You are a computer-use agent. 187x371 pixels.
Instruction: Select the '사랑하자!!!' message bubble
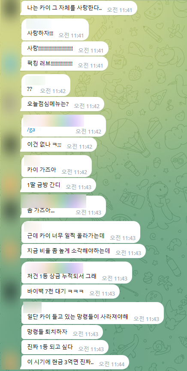pos(54,29)
